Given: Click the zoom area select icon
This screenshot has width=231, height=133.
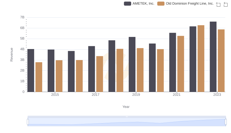Looking at the screenshot, I should click(x=218, y=4).
